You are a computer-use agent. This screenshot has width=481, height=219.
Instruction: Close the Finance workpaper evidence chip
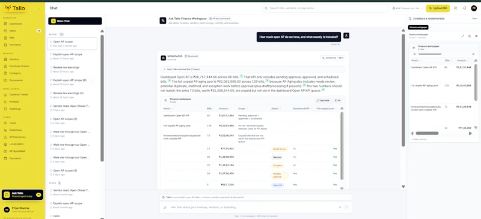pos(430,28)
